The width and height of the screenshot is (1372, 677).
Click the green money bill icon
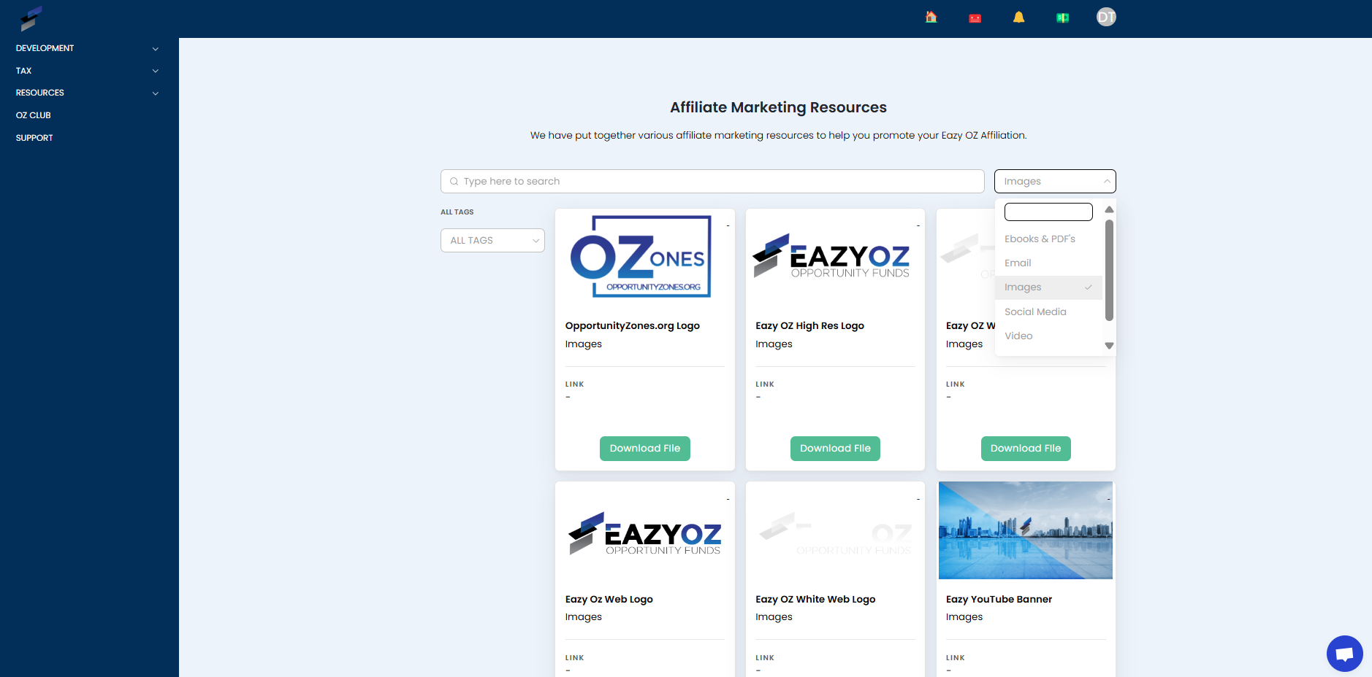[1062, 18]
